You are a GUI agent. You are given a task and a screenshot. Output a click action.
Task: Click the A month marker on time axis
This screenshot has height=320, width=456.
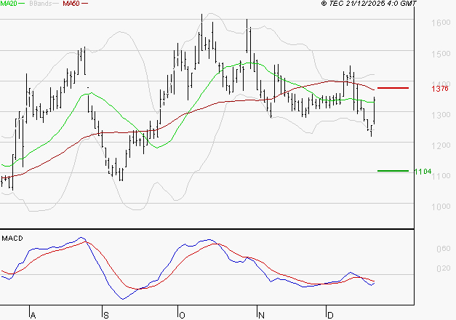tap(33, 316)
